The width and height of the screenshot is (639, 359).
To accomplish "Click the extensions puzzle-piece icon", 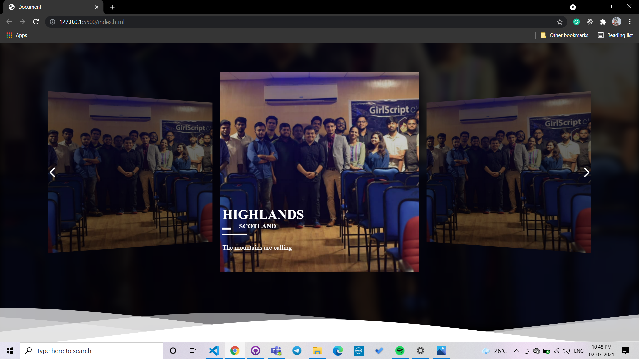I will 603,22.
